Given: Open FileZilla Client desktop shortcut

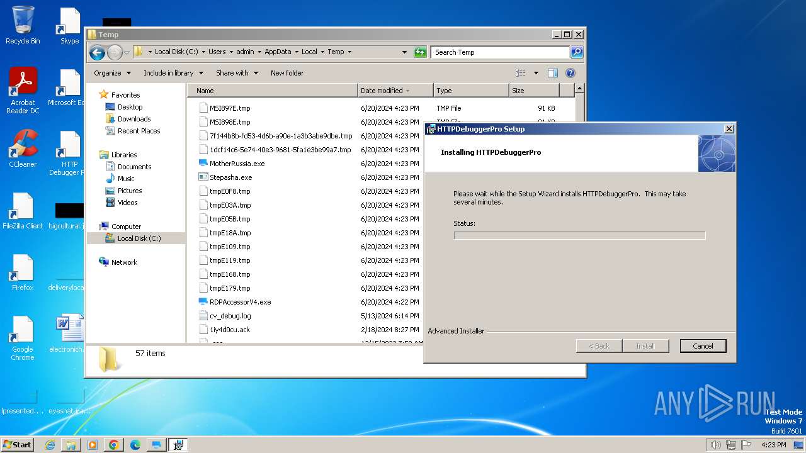Looking at the screenshot, I should (x=23, y=211).
